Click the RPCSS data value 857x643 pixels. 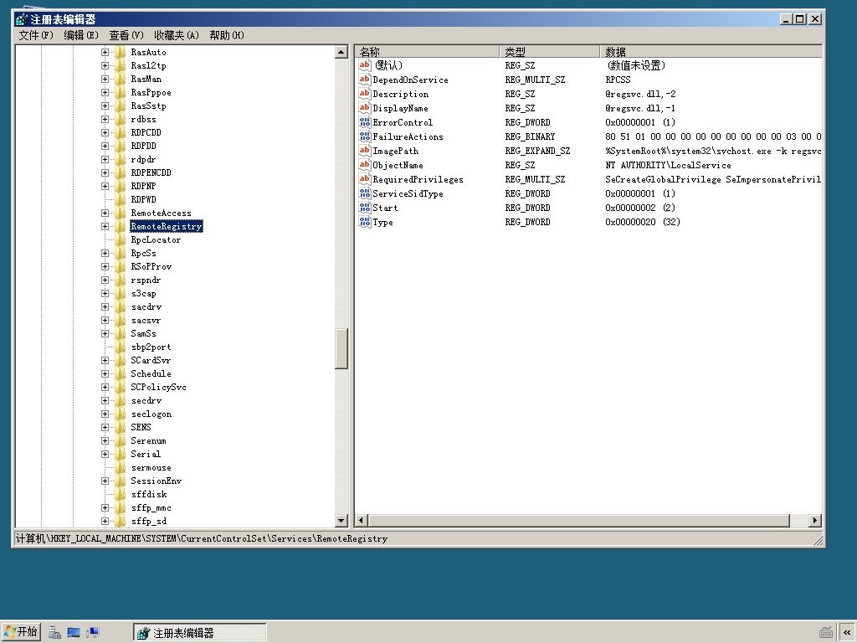click(618, 80)
